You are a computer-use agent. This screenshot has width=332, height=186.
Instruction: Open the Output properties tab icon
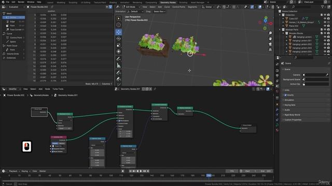[x=277, y=76]
